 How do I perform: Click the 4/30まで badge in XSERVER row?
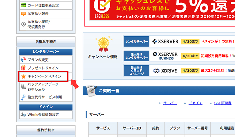190,41
